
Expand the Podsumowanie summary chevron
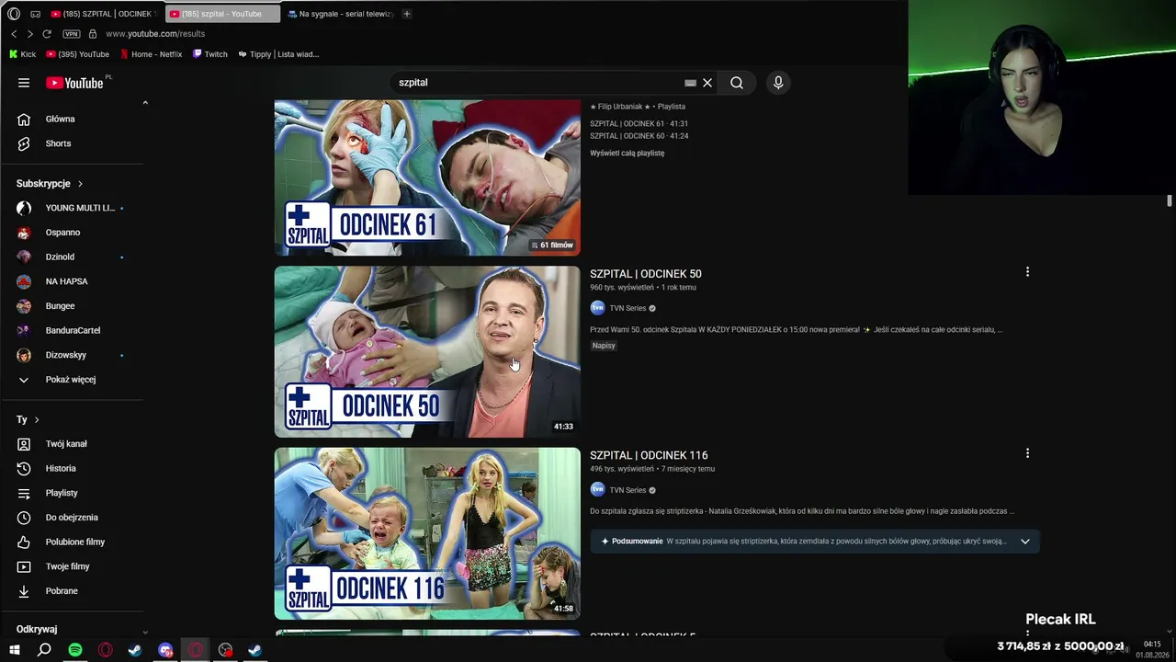pos(1025,542)
